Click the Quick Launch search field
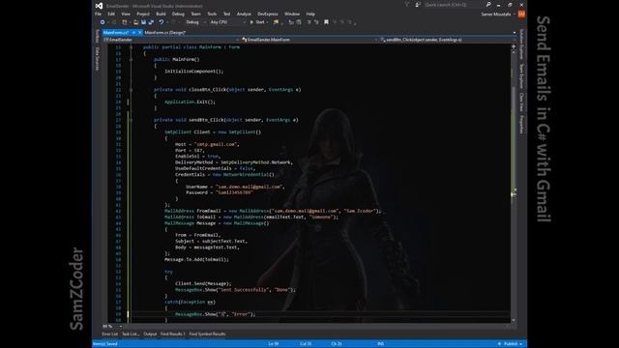Viewport: 619px width, 348px height. (x=454, y=5)
